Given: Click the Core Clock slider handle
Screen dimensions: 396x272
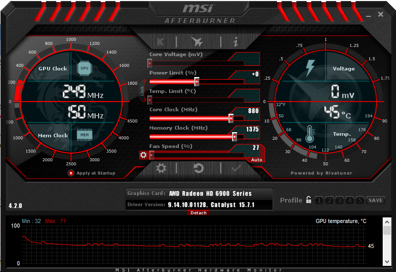Looking at the screenshot, I should [x=231, y=118].
